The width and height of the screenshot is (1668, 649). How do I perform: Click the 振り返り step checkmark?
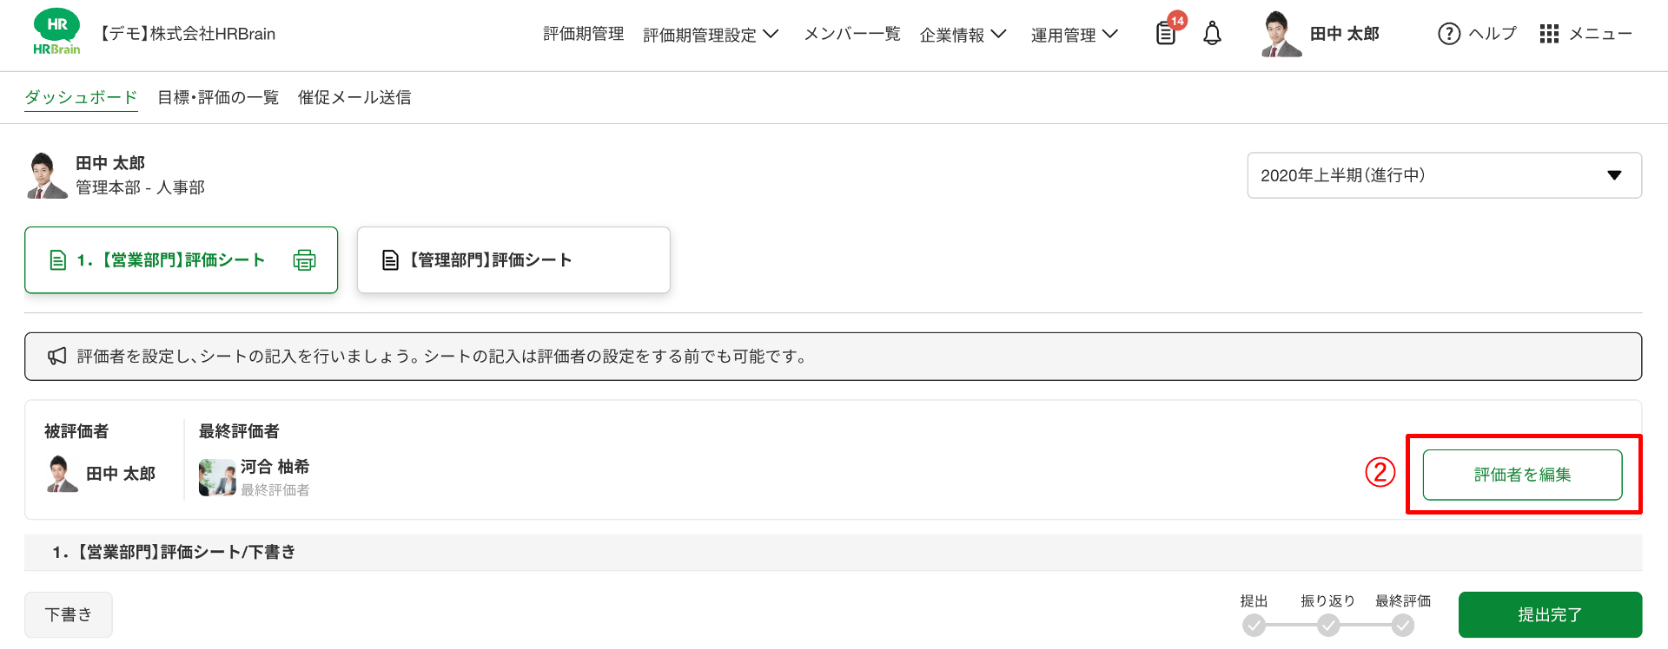pos(1328,625)
